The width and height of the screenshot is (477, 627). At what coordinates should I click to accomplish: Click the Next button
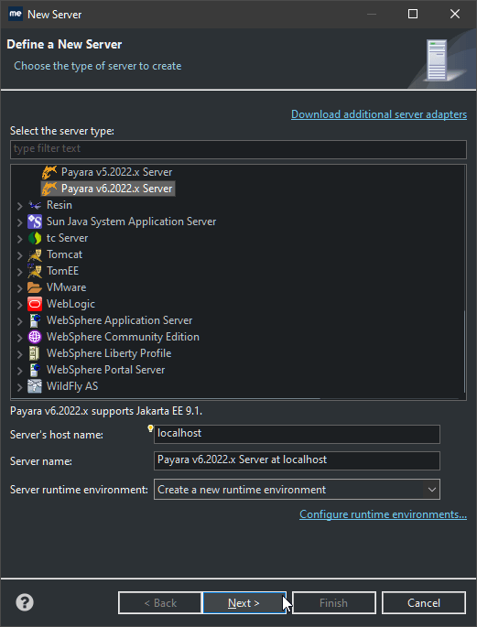(x=244, y=602)
